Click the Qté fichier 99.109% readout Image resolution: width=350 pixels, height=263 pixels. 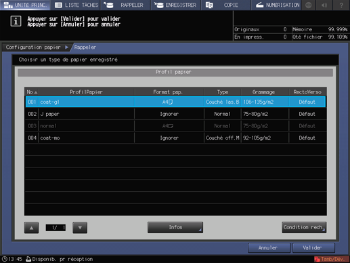[x=320, y=37]
